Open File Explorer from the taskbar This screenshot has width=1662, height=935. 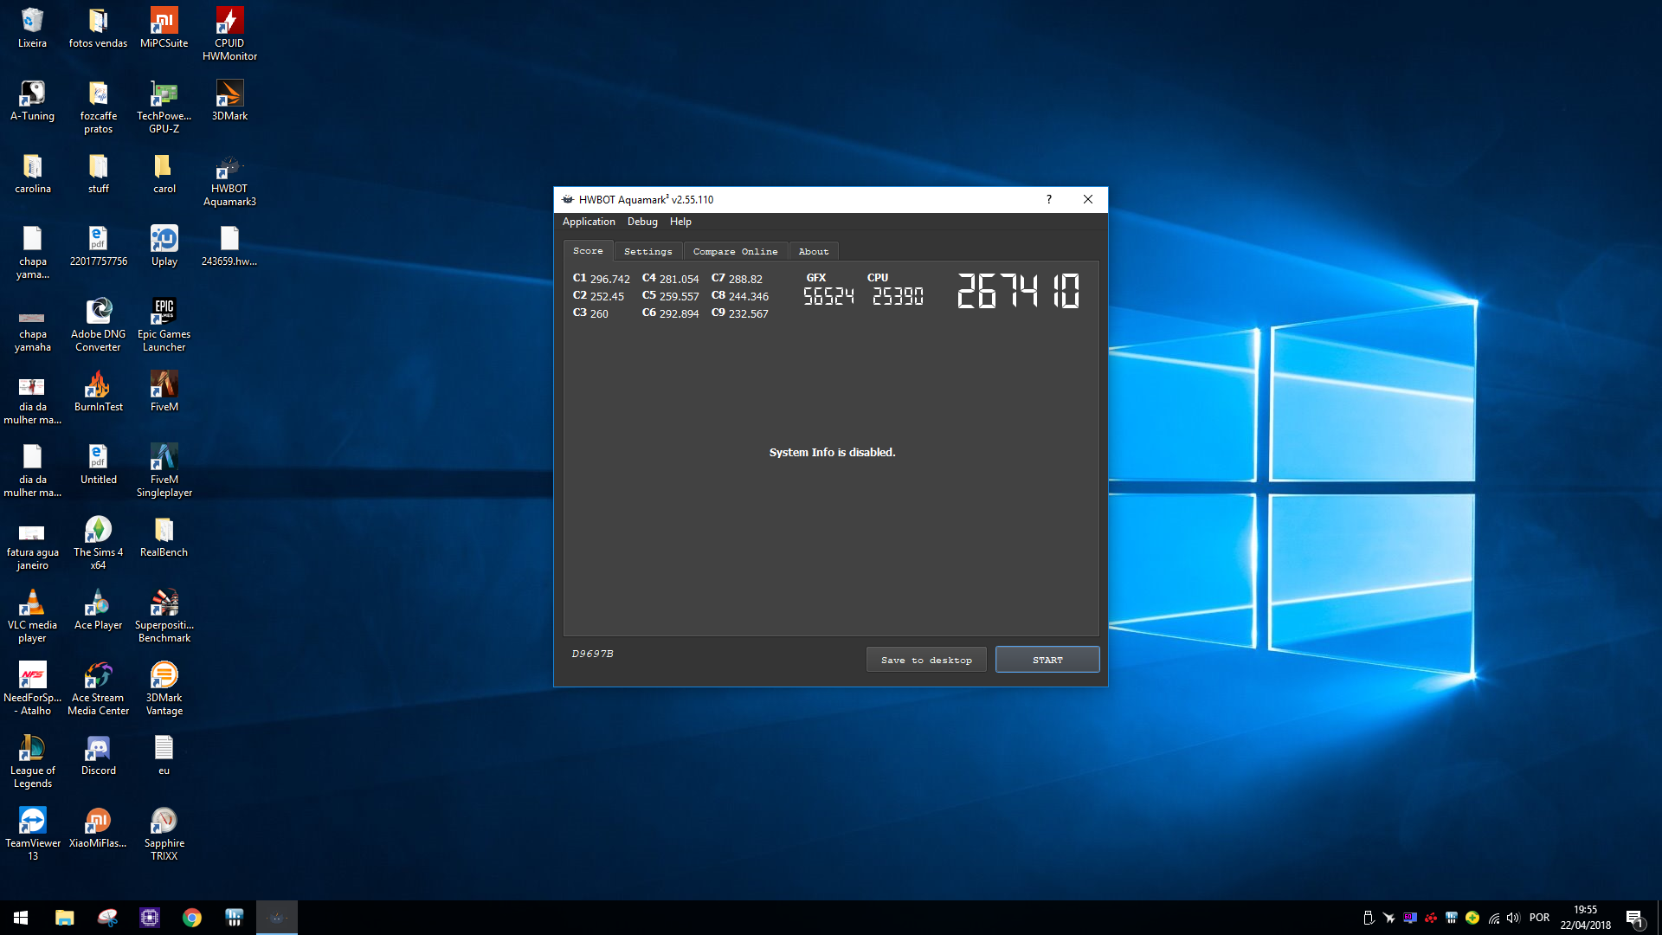(64, 918)
